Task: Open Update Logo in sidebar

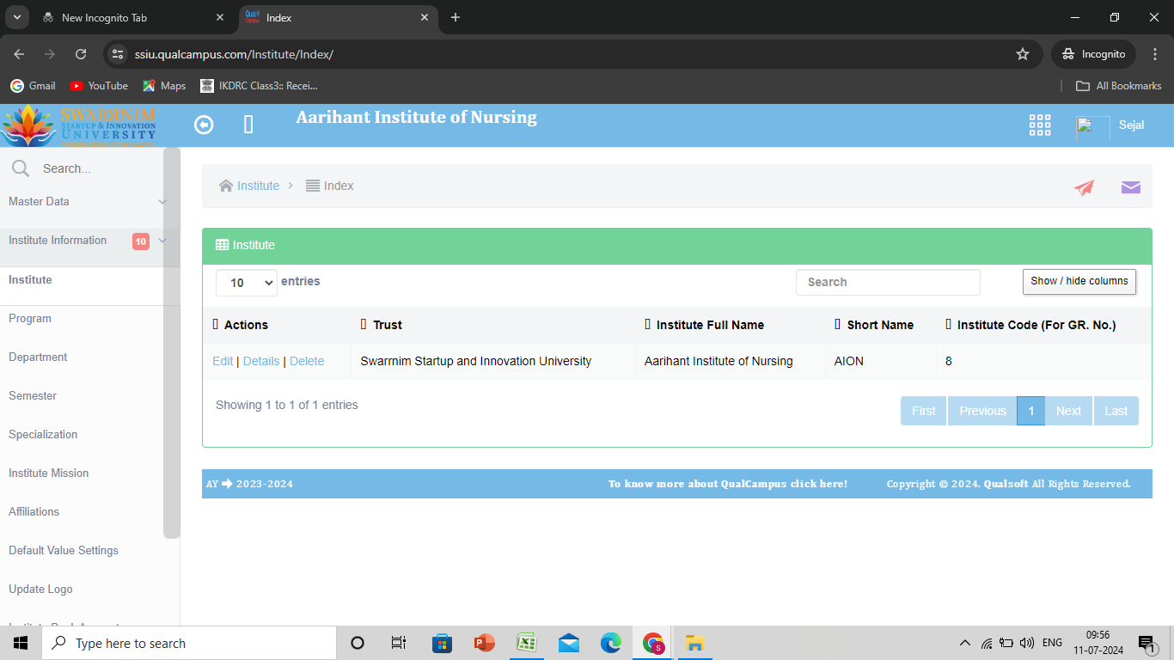Action: (40, 590)
